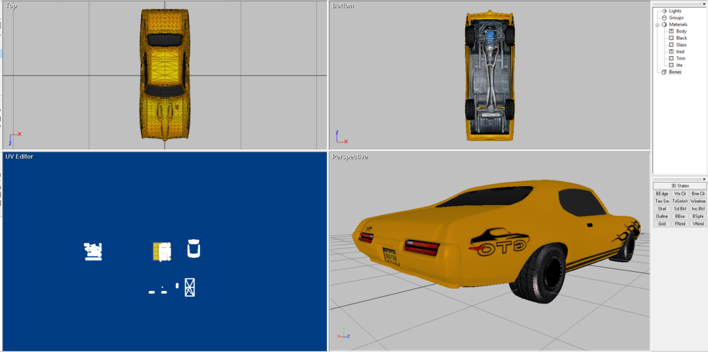
Task: Click the tred material texture icon
Action: (671, 52)
